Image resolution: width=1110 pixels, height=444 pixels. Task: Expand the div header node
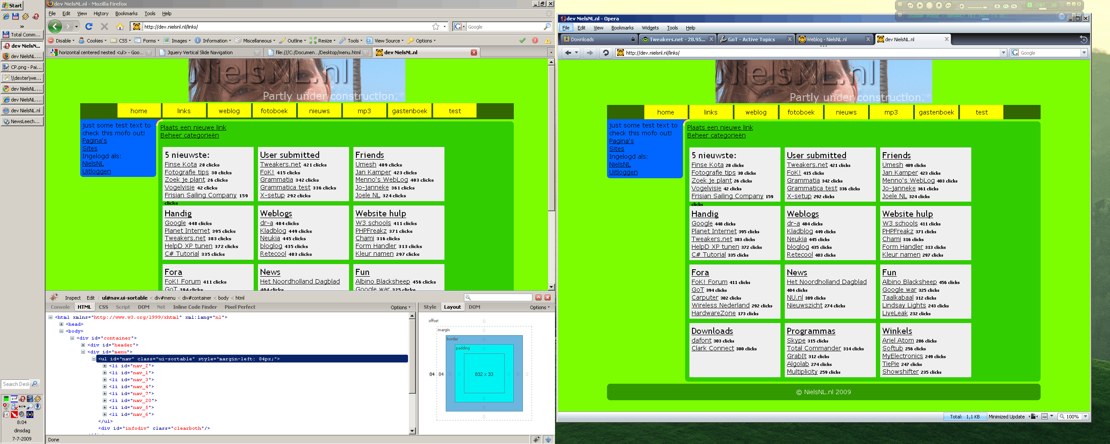coord(83,345)
